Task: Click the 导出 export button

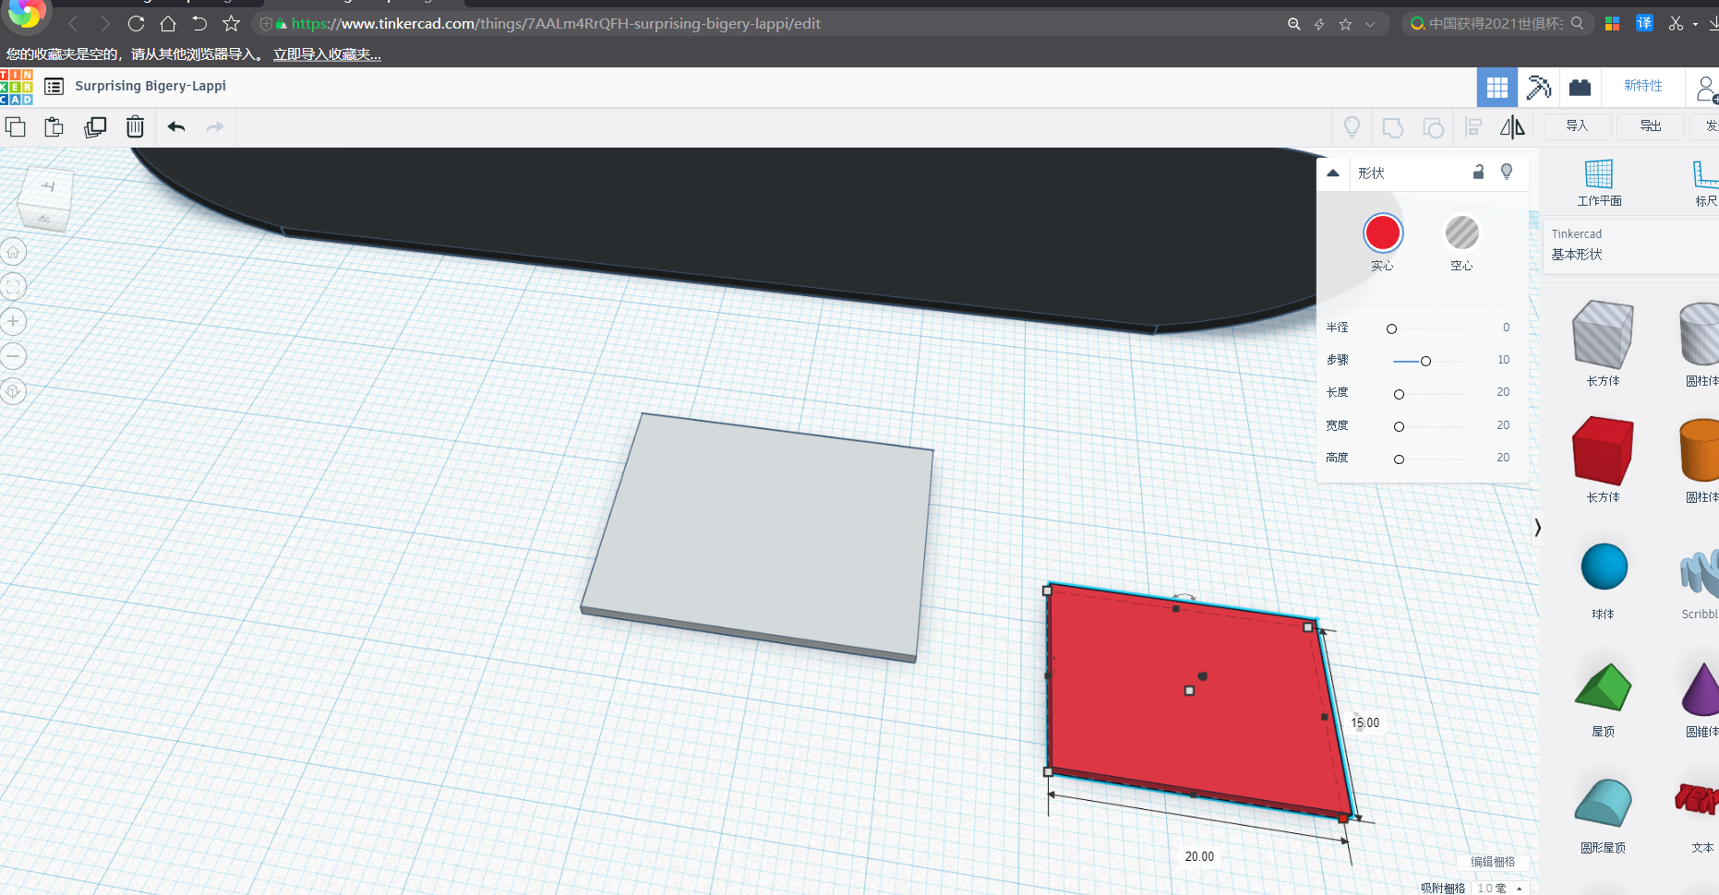Action: (1651, 126)
